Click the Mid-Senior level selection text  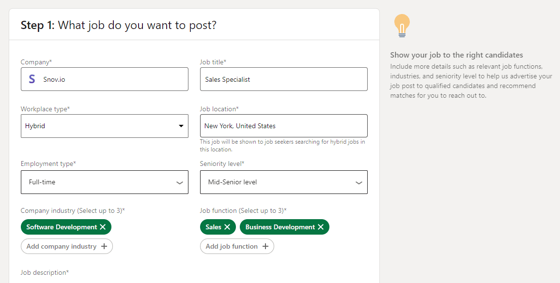(233, 182)
